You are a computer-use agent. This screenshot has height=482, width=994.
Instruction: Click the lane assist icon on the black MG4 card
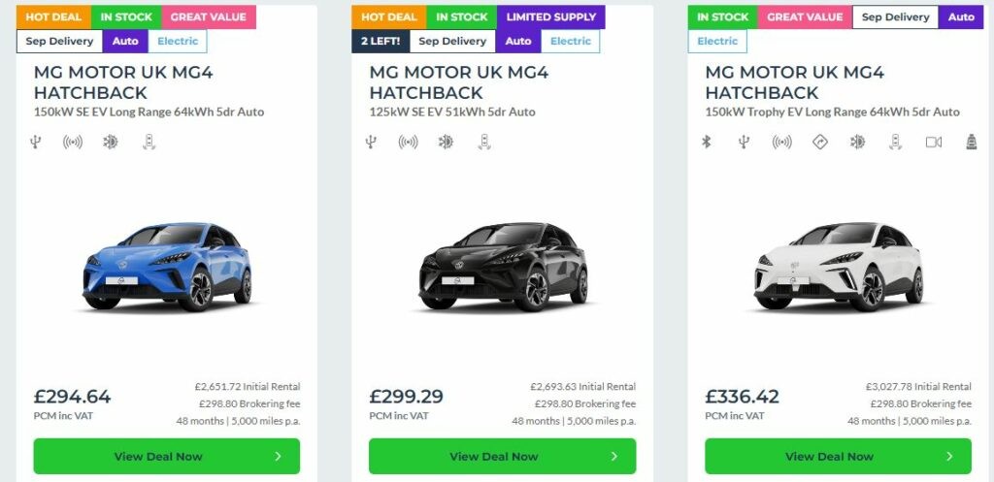pyautogui.click(x=483, y=143)
